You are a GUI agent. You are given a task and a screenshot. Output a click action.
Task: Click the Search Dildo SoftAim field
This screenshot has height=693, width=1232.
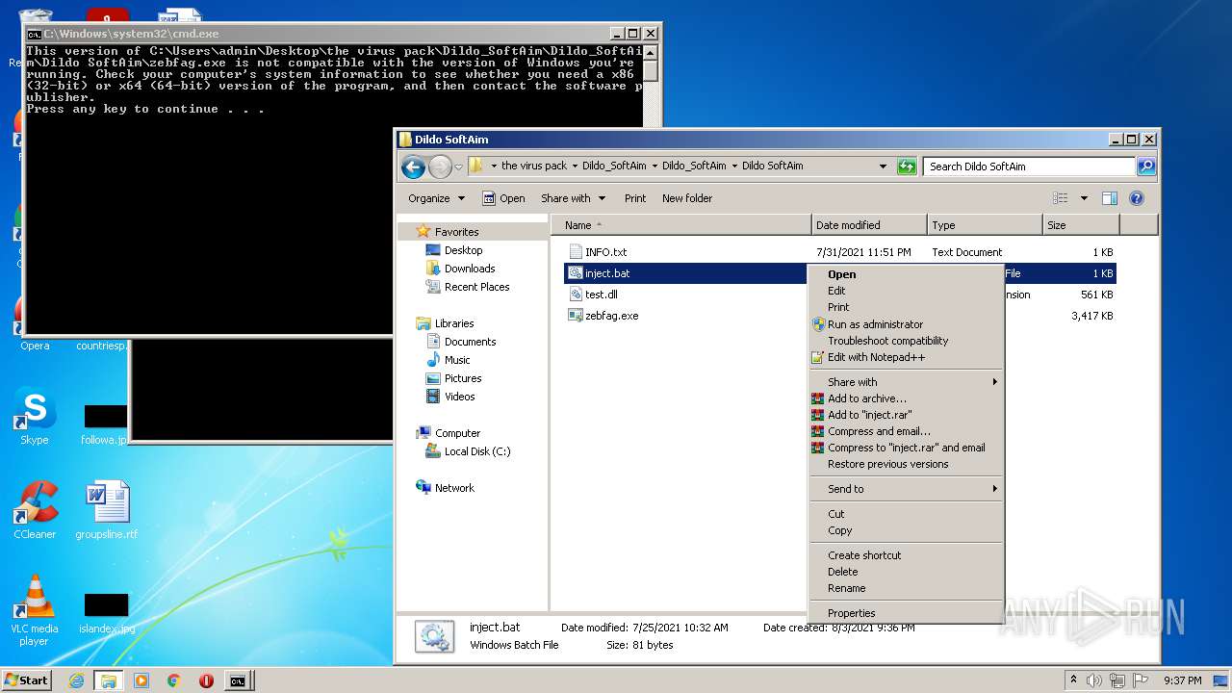coord(1029,167)
